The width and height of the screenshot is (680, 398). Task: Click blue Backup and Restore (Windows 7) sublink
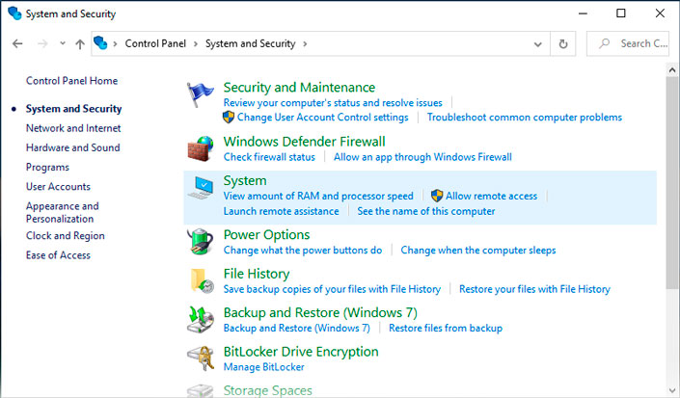pyautogui.click(x=297, y=328)
